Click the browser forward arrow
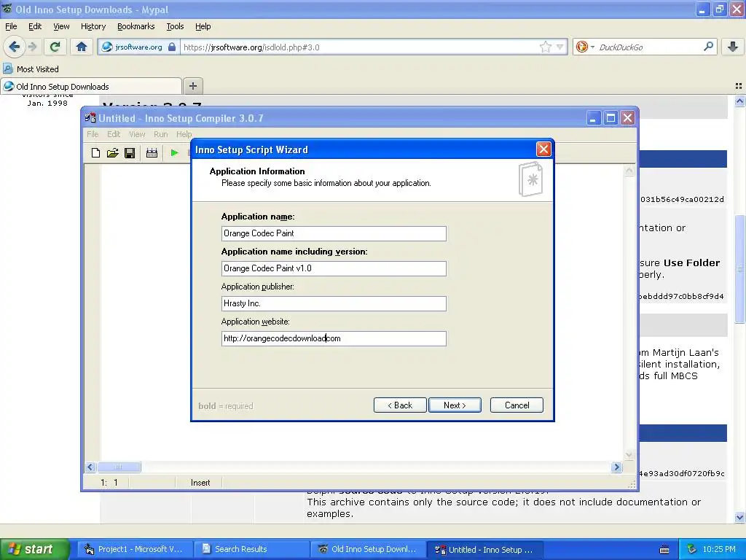Screen dimensions: 746x560 coord(32,47)
